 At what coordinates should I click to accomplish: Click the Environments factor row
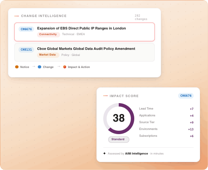166,129
